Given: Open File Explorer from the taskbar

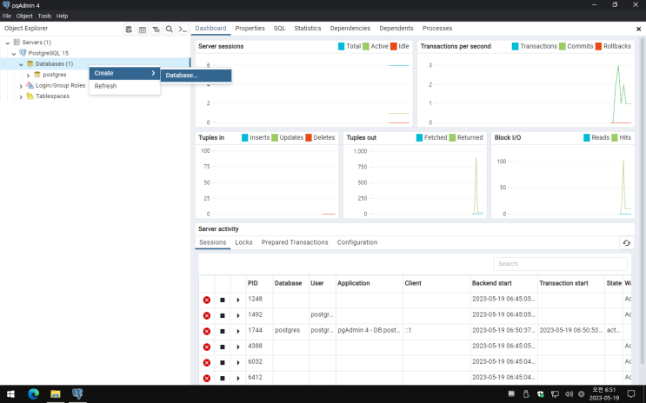Looking at the screenshot, I should click(x=55, y=393).
